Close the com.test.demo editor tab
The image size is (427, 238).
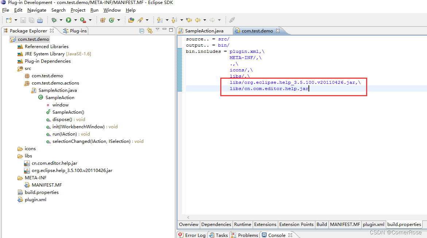tap(278, 31)
